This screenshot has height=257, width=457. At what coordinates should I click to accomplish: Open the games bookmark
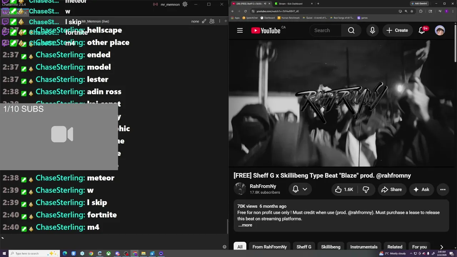tap(362, 18)
